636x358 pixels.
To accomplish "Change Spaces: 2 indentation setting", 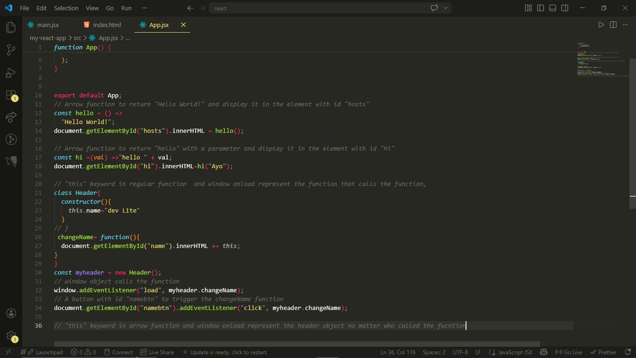I will point(434,352).
